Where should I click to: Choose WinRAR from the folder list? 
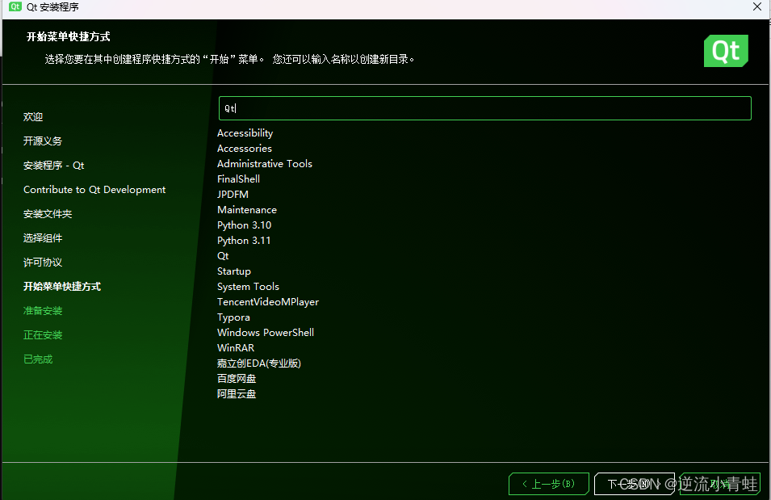pos(236,348)
